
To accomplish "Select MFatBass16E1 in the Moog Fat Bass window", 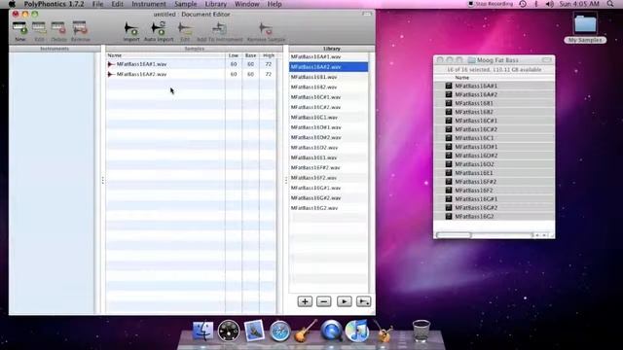I will click(x=494, y=173).
